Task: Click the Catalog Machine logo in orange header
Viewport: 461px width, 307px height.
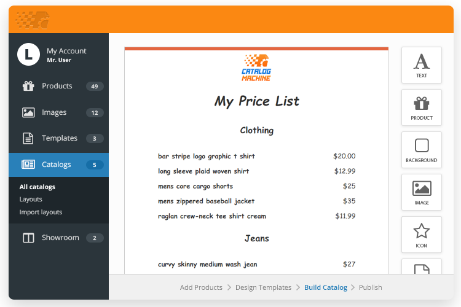Action: (x=33, y=20)
